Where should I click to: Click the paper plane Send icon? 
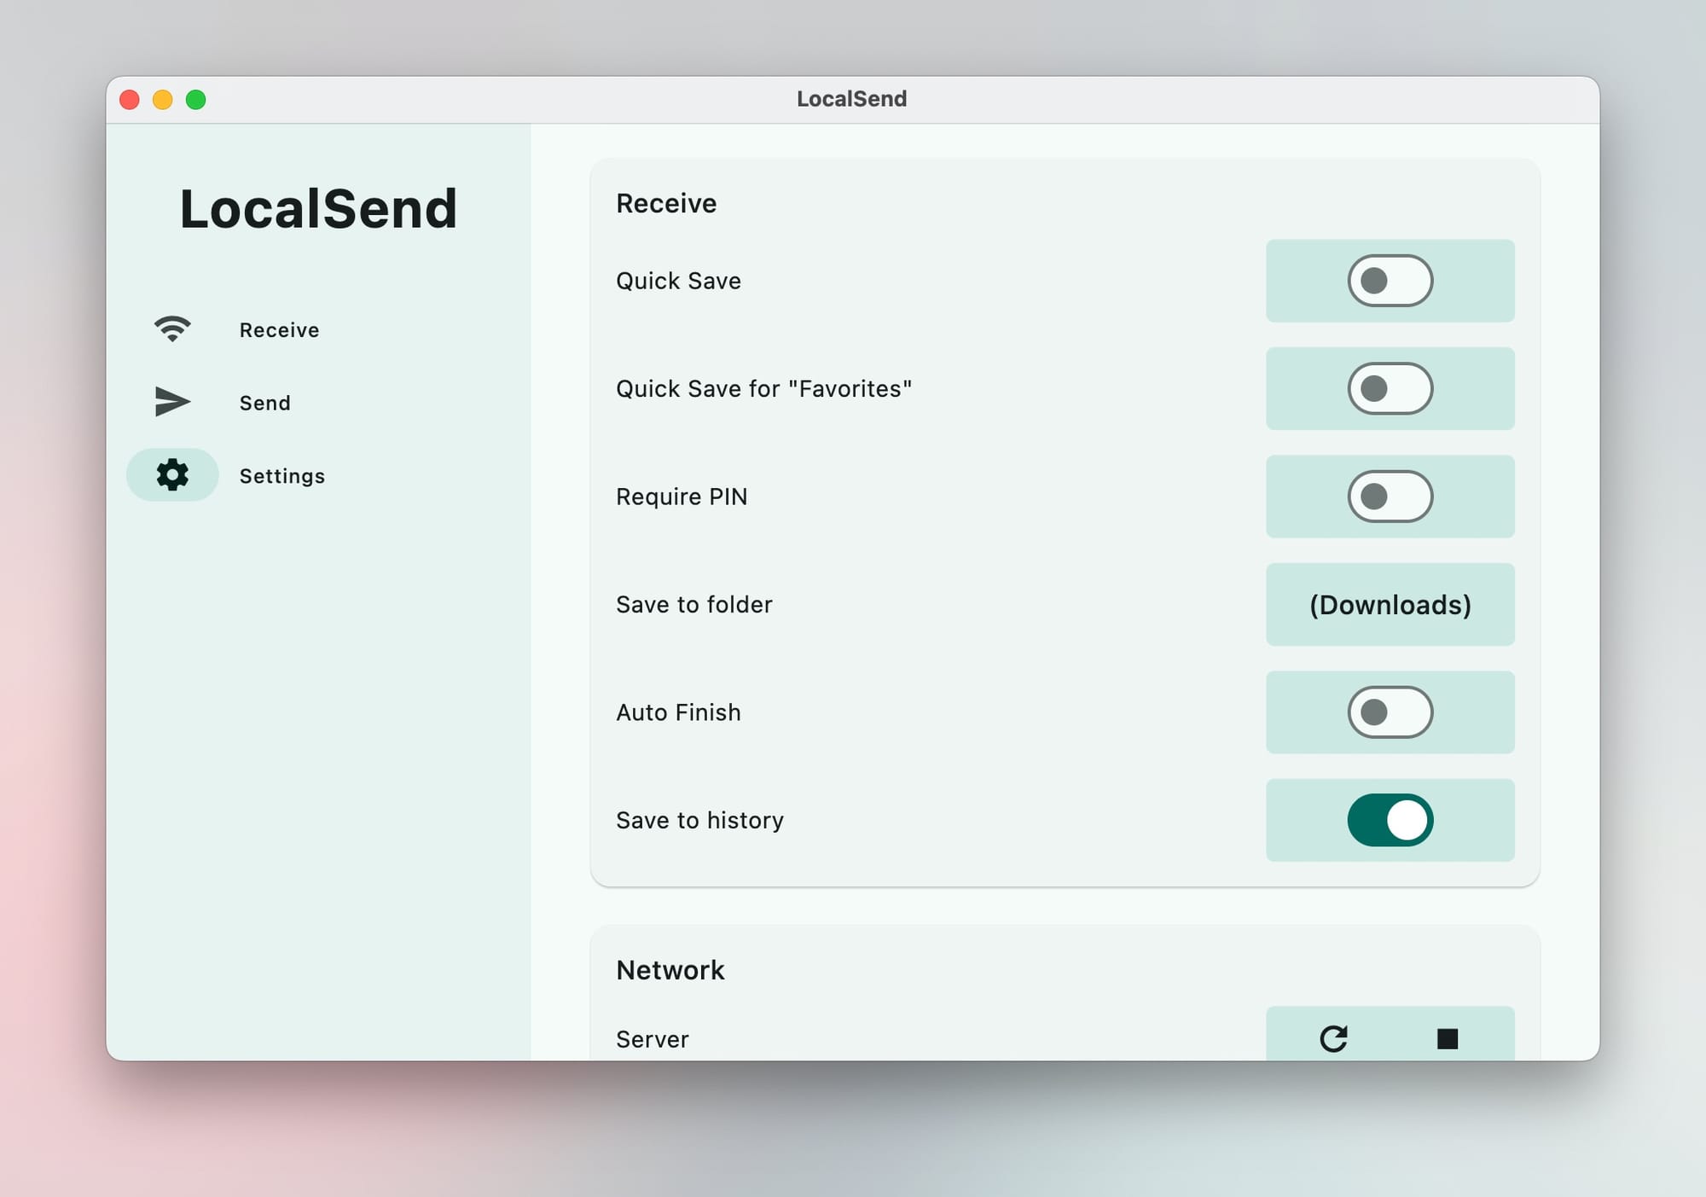(172, 402)
